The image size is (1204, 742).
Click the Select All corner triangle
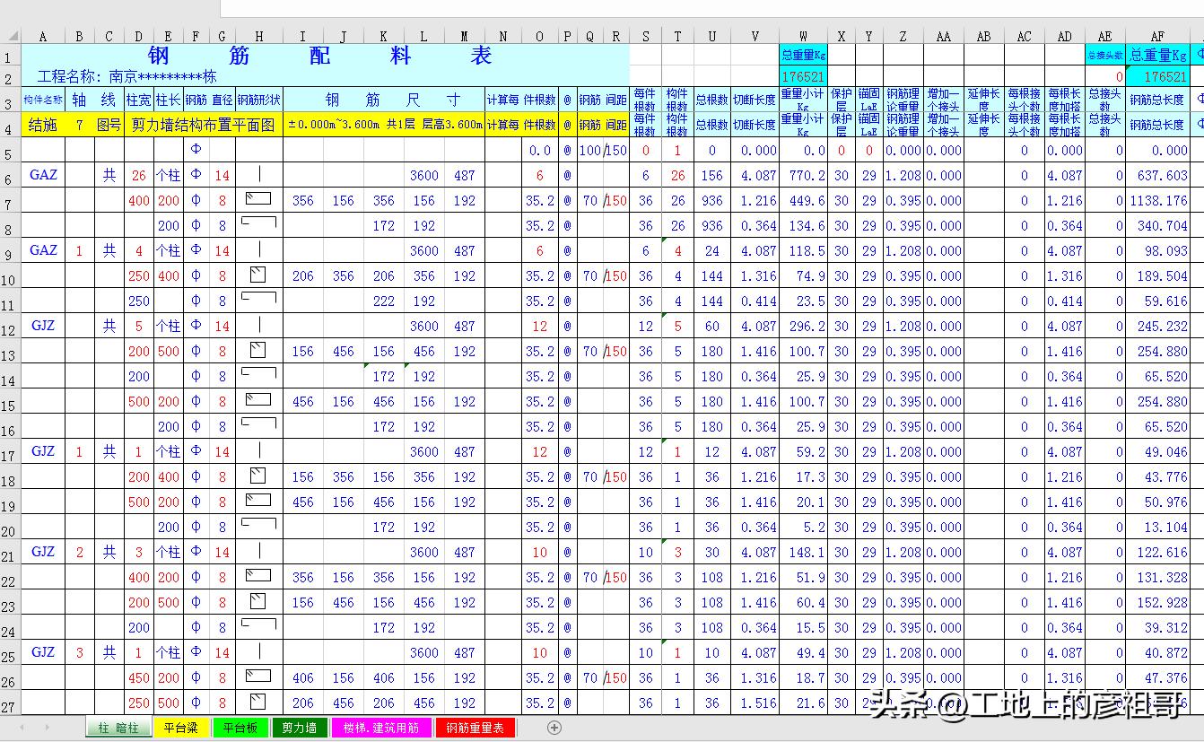click(x=11, y=37)
